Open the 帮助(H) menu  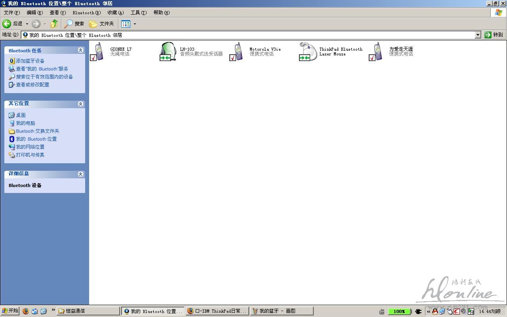tap(161, 13)
